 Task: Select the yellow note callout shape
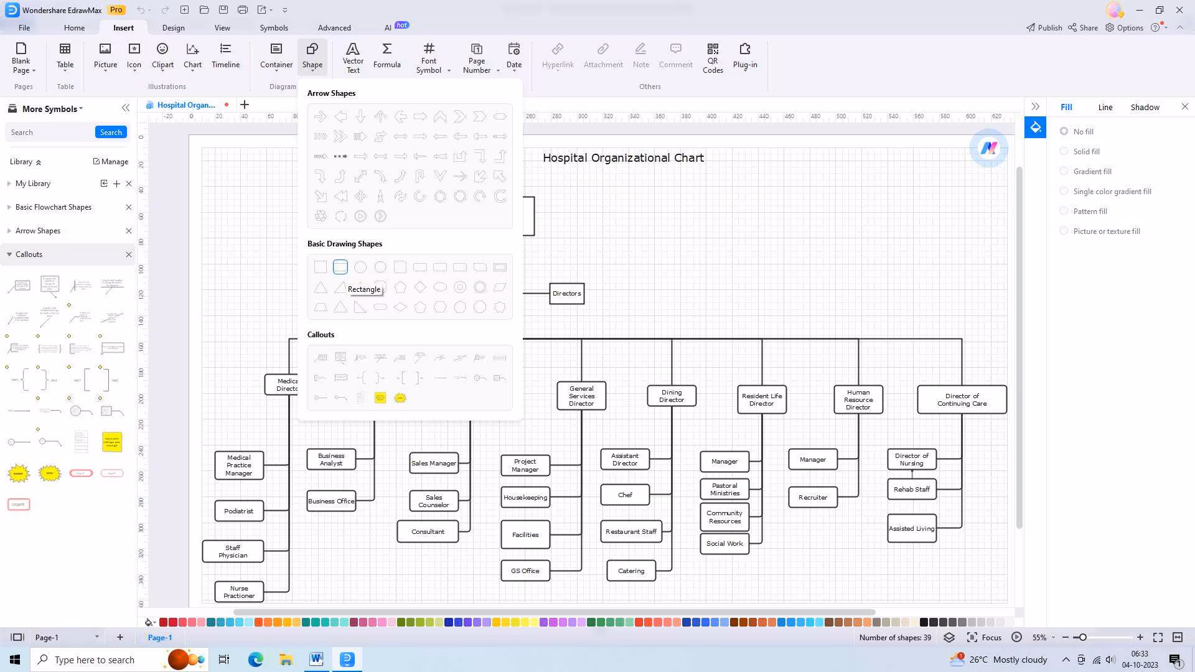pyautogui.click(x=380, y=398)
